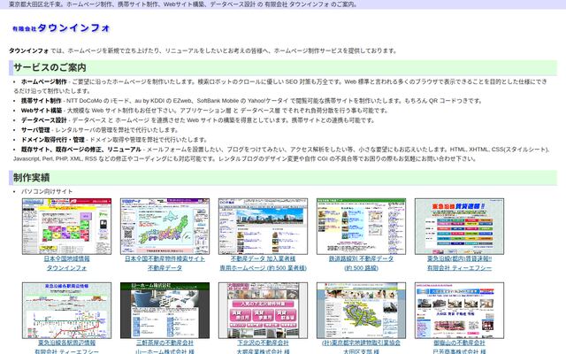Follow the 不動産データ 加入業者様 text link
The image size is (566, 354).
coord(264,258)
